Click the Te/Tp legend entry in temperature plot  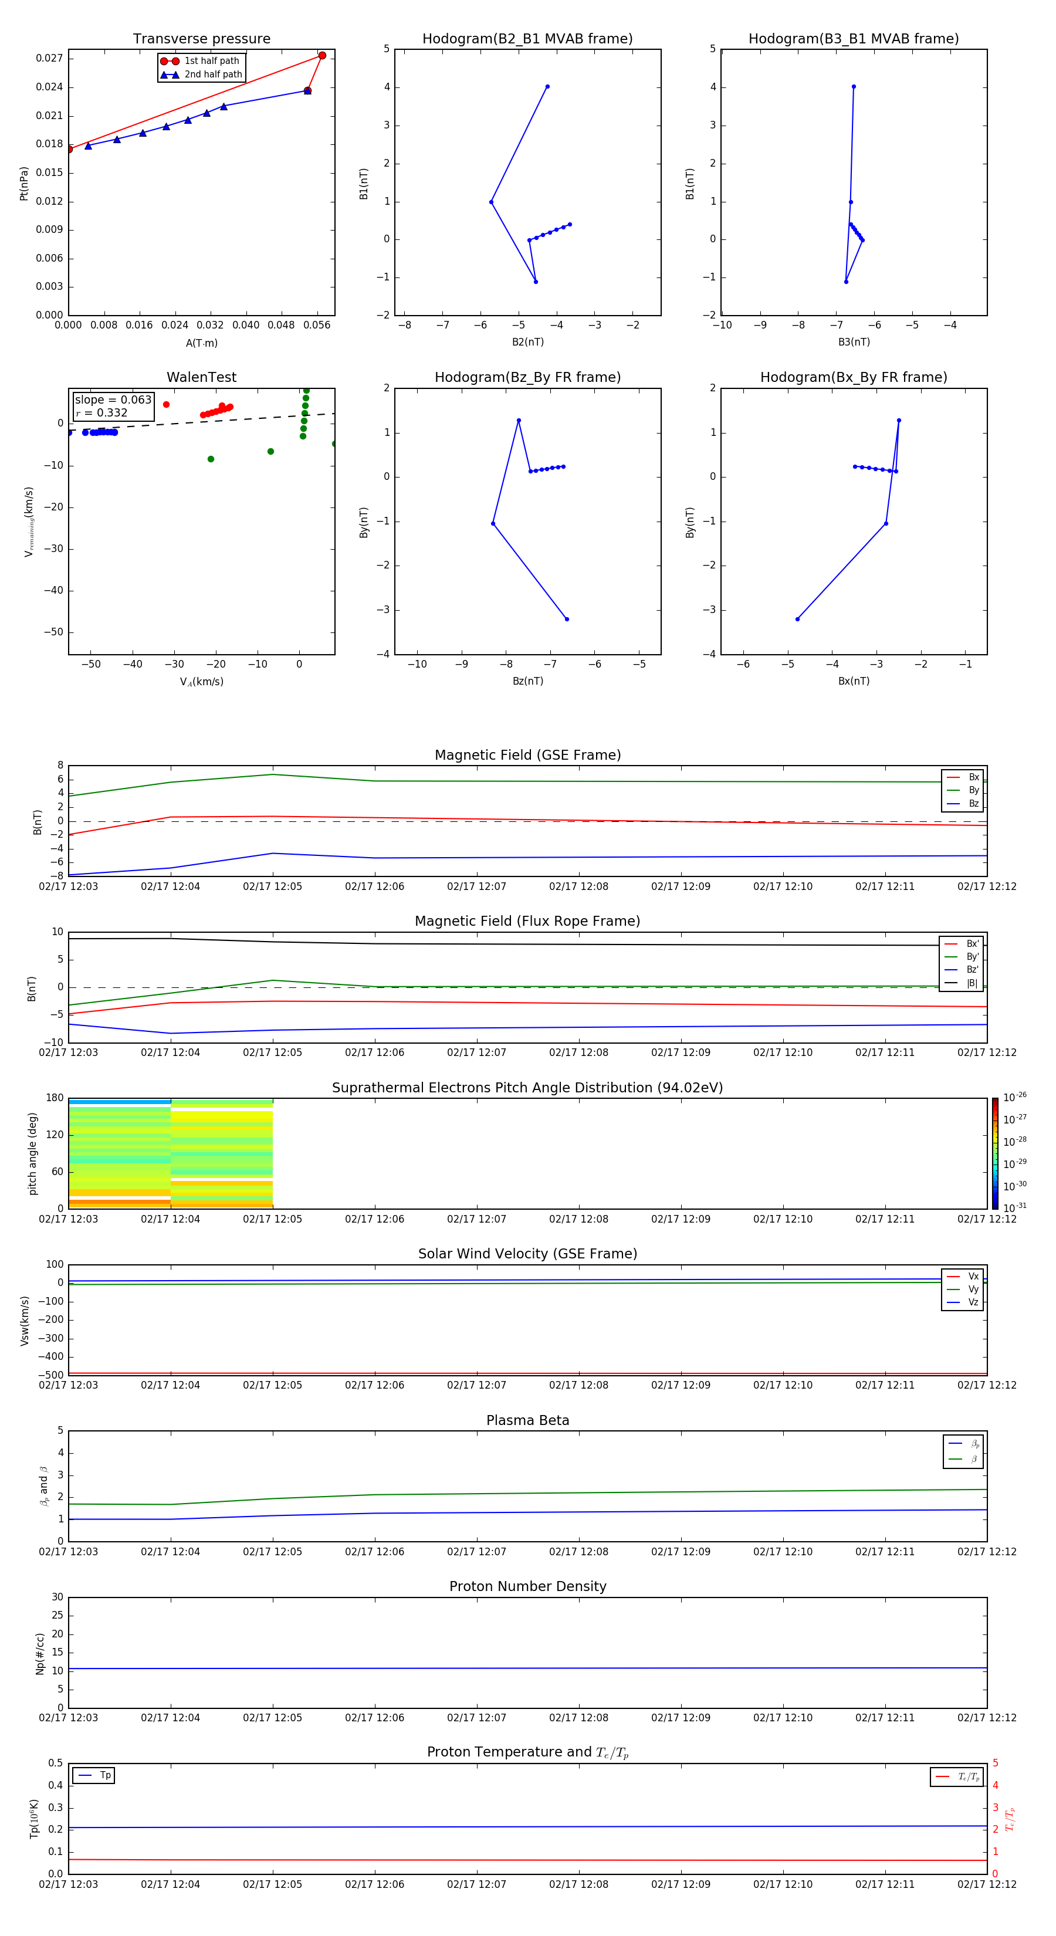[957, 1776]
